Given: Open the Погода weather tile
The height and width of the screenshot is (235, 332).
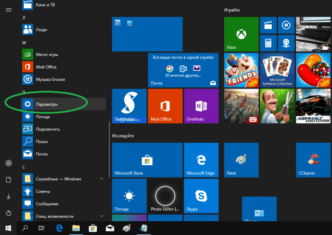Looking at the screenshot, I should coord(129,196).
